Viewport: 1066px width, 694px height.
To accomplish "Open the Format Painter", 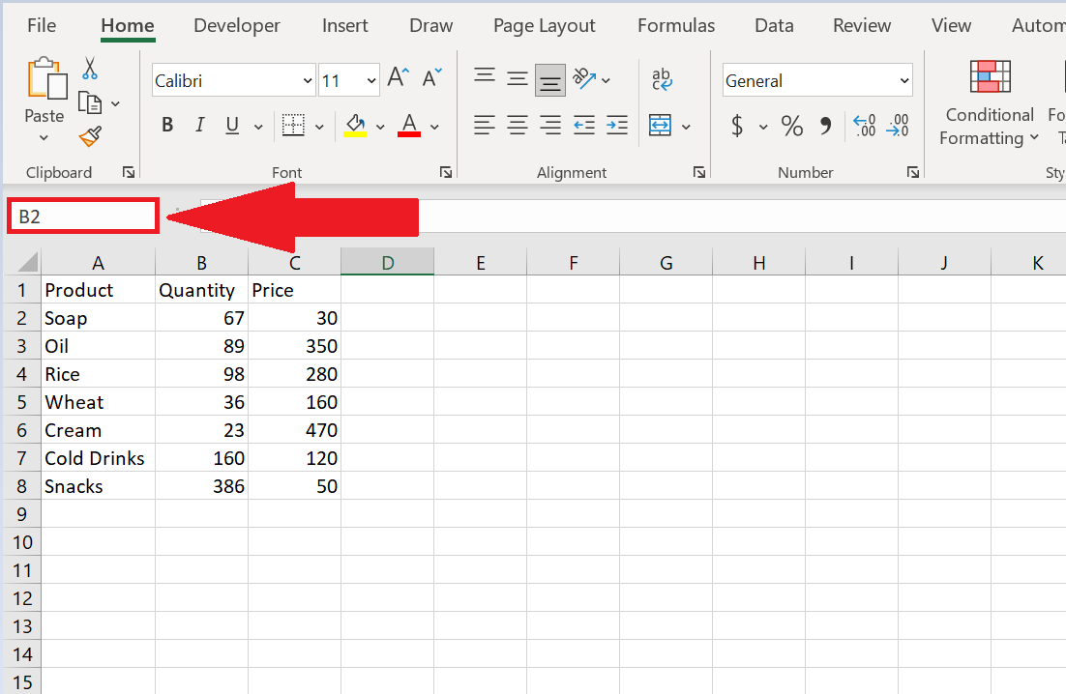I will [x=90, y=137].
